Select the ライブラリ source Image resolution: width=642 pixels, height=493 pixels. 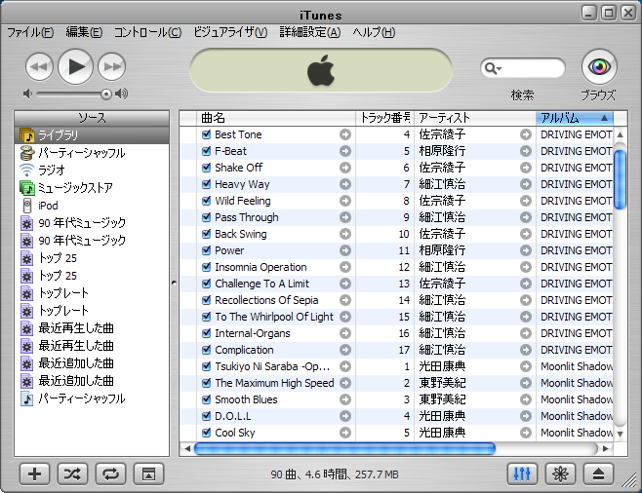tap(92, 135)
